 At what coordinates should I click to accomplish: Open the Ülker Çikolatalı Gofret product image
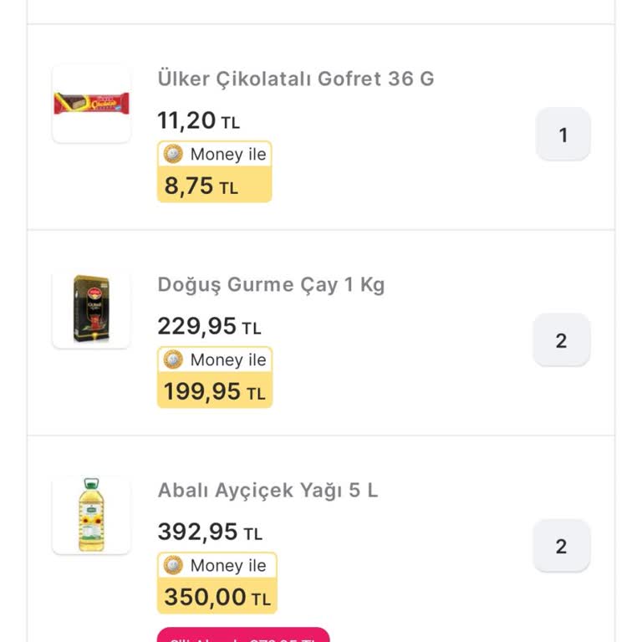[91, 104]
